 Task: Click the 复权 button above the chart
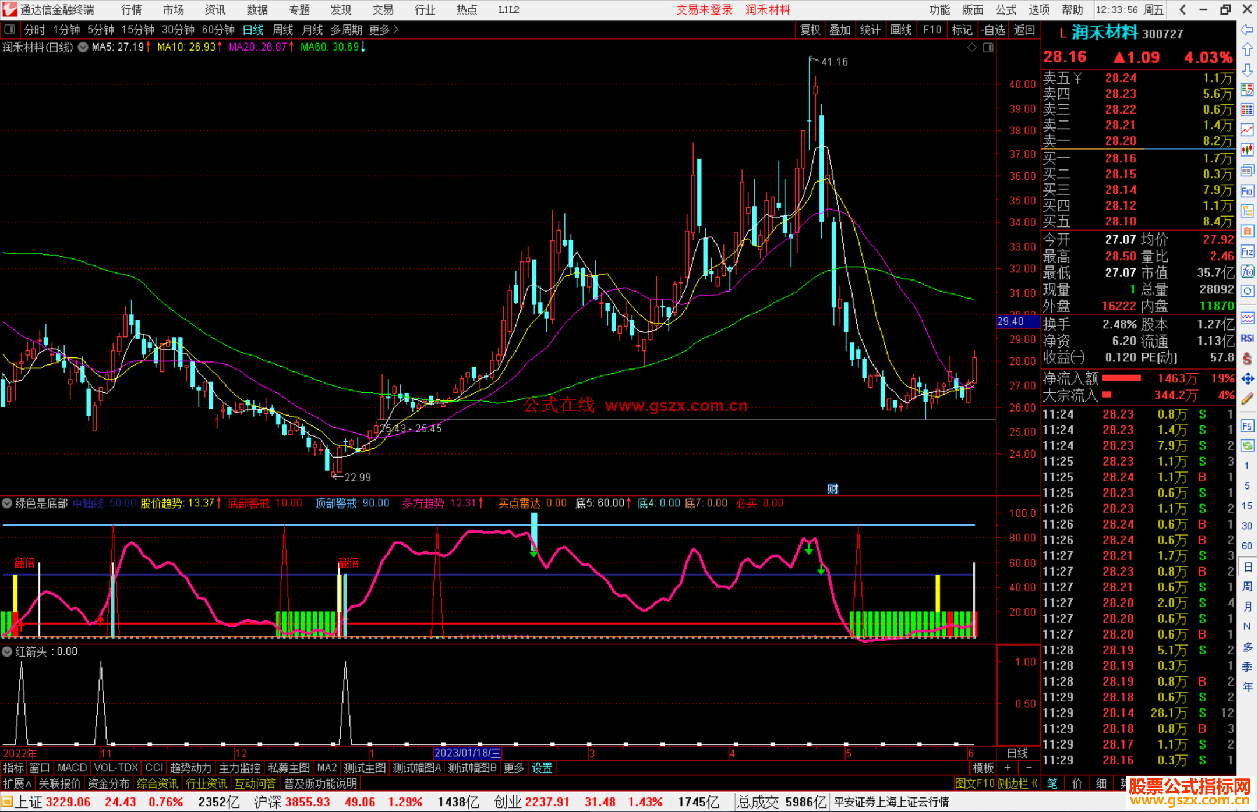810,30
